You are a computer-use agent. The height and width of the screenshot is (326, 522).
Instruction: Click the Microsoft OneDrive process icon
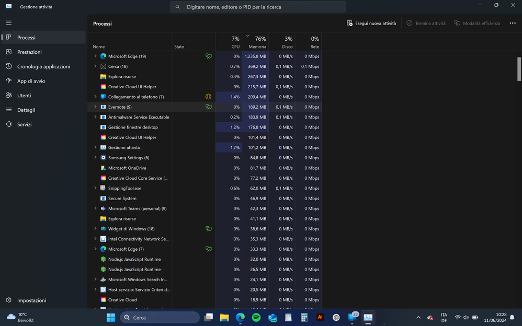(103, 168)
